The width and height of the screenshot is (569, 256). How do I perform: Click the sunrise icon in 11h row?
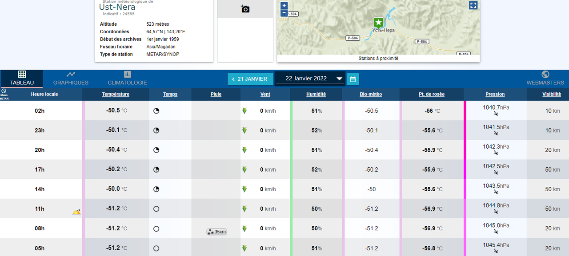pos(77,212)
